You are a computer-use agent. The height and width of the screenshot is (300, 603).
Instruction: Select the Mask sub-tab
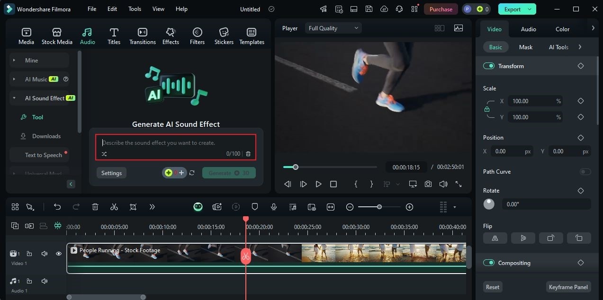click(x=526, y=47)
